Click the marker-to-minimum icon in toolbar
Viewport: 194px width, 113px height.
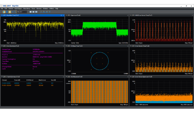pyautogui.click(x=50, y=12)
